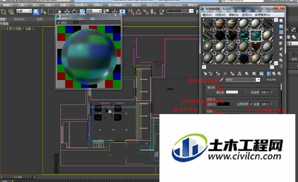Toggle the 2.5D Snaps button
298x182 pixels.
pyautogui.click(x=131, y=12)
